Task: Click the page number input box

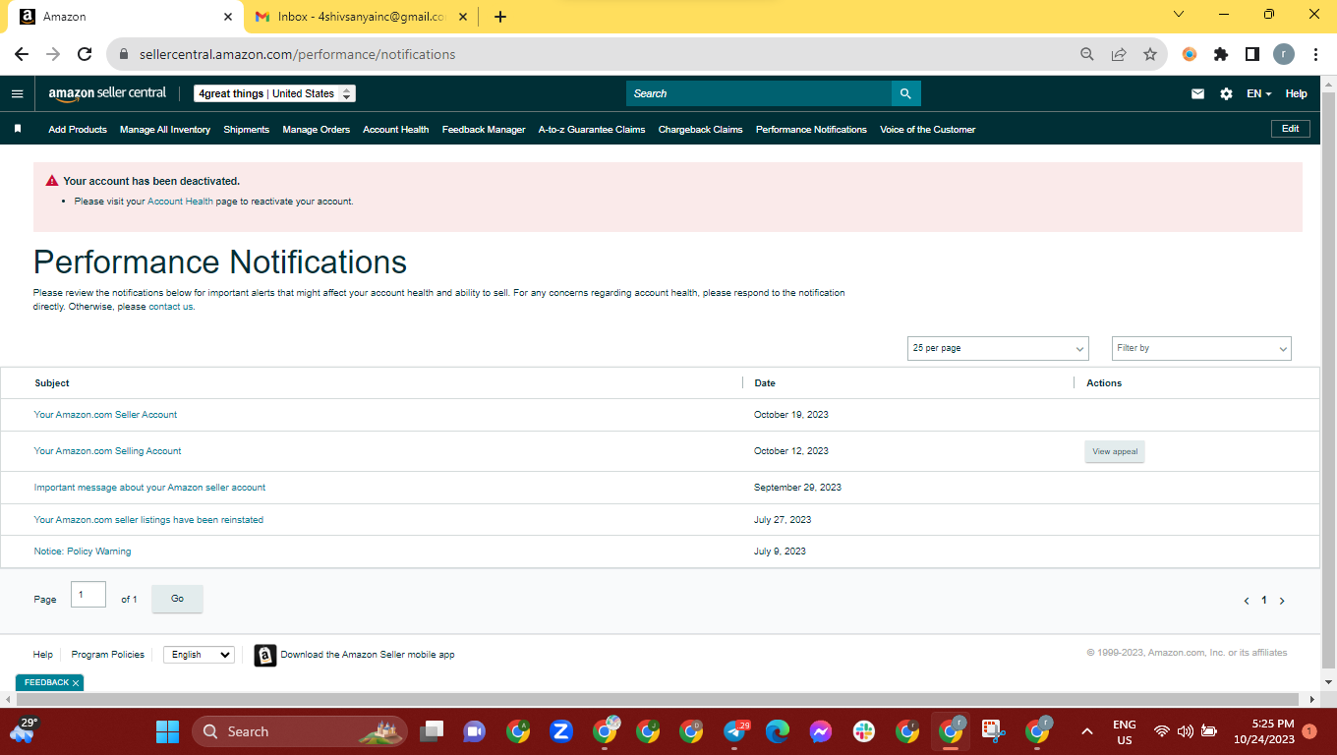Action: click(88, 595)
